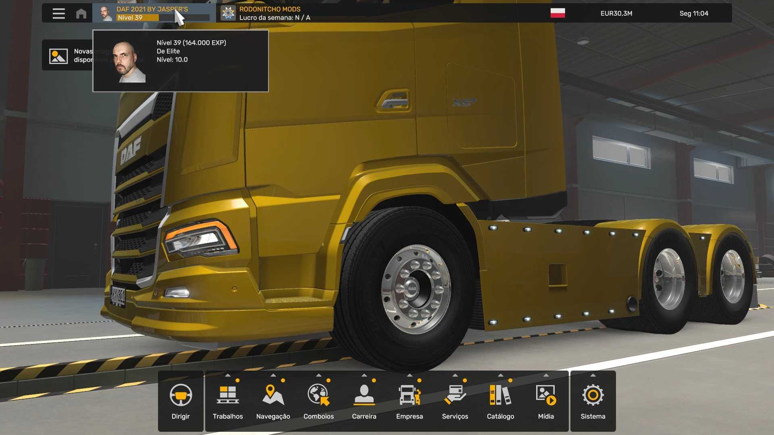774x435 pixels.
Task: Expand the arrow above Carreira
Action: 364,375
